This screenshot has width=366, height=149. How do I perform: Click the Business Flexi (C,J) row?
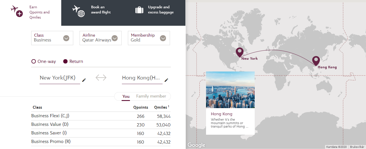(x=101, y=116)
